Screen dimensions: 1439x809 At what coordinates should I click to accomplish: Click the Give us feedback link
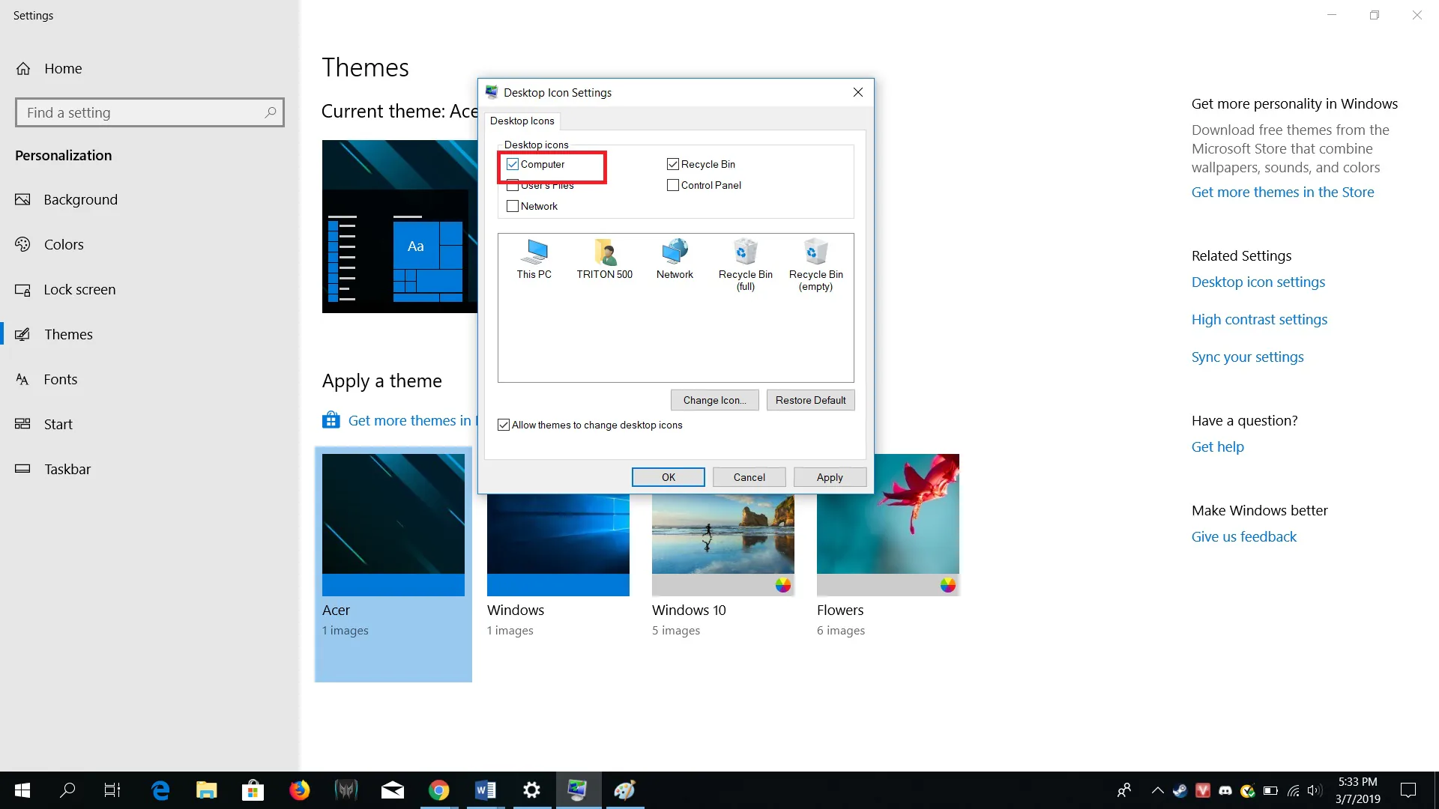click(x=1243, y=536)
